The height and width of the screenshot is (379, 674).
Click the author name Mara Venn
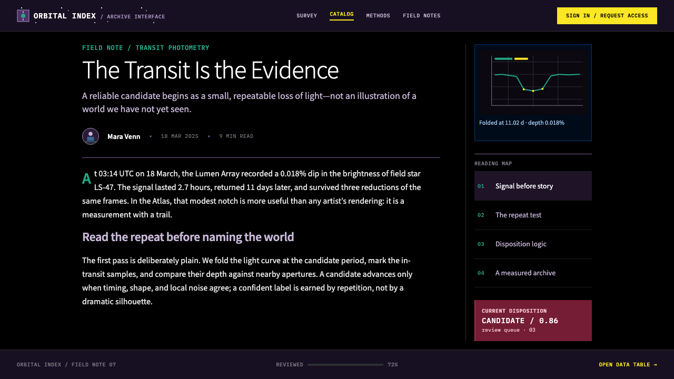pyautogui.click(x=124, y=136)
